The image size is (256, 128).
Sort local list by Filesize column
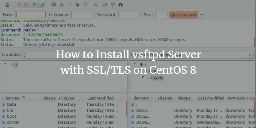(x=48, y=98)
